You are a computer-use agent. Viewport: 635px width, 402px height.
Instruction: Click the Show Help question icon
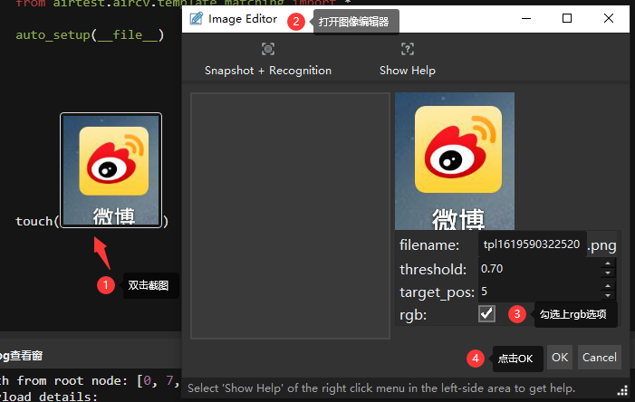pos(408,49)
